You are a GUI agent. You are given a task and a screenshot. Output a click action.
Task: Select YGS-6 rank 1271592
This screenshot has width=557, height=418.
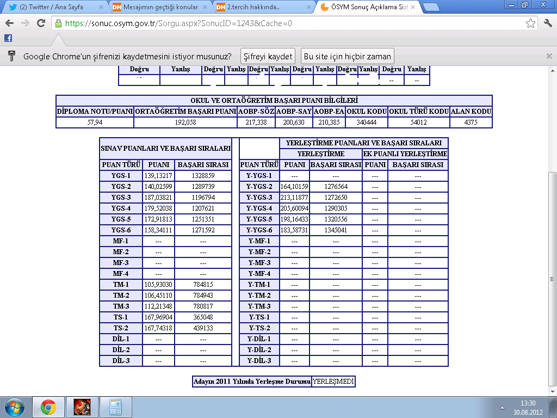203,230
